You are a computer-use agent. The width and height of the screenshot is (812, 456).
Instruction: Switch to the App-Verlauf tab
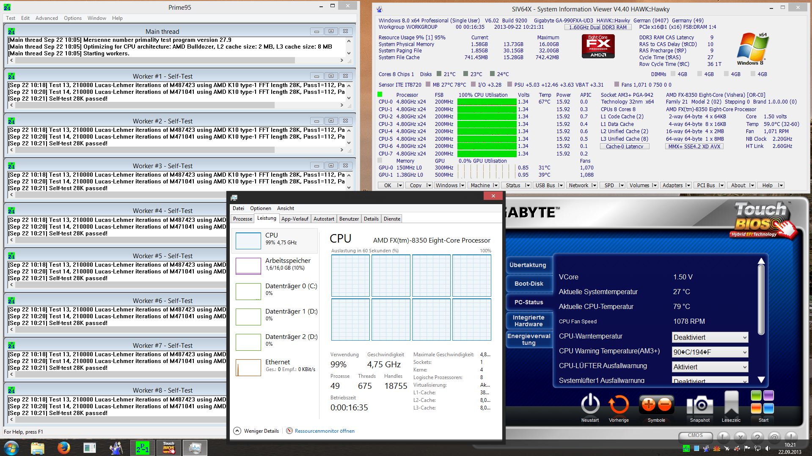pyautogui.click(x=295, y=219)
